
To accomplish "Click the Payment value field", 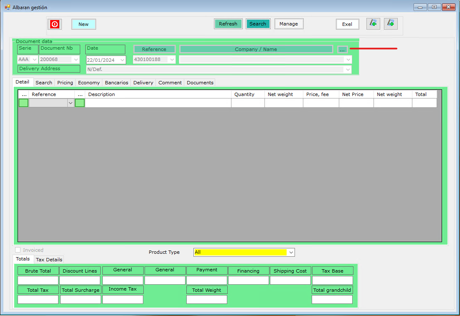I will pyautogui.click(x=207, y=280).
